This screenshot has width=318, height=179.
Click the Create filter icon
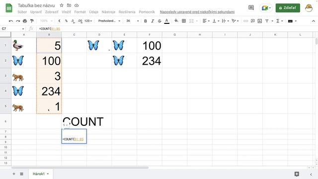point(267,21)
